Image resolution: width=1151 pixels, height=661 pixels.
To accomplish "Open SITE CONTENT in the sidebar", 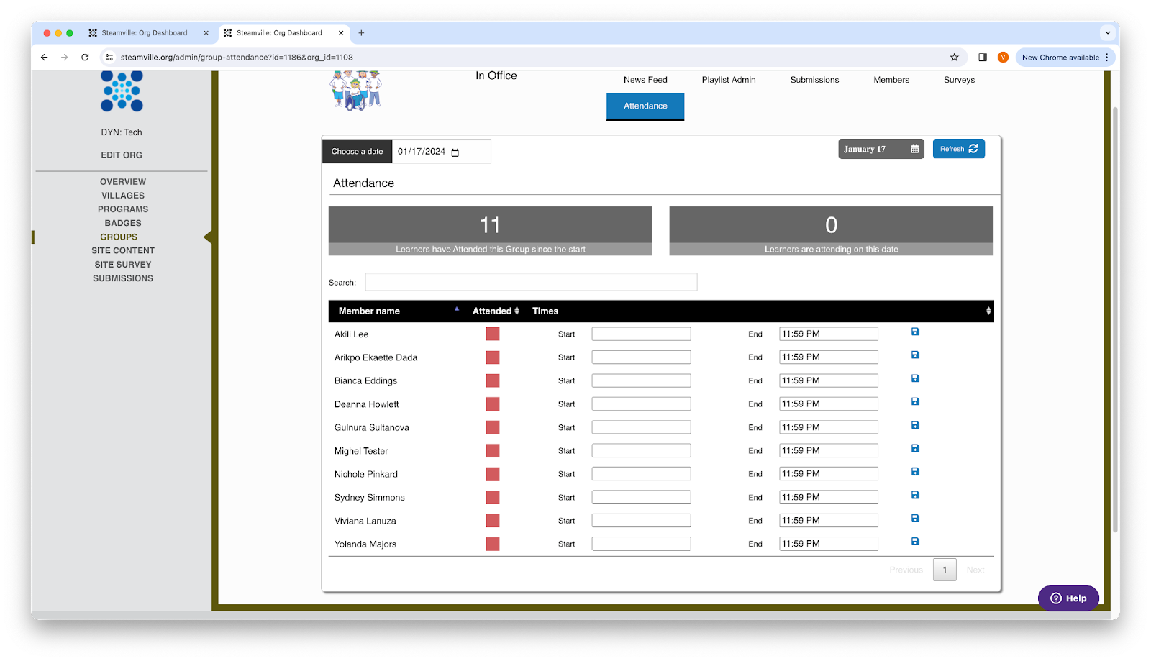I will [x=123, y=250].
